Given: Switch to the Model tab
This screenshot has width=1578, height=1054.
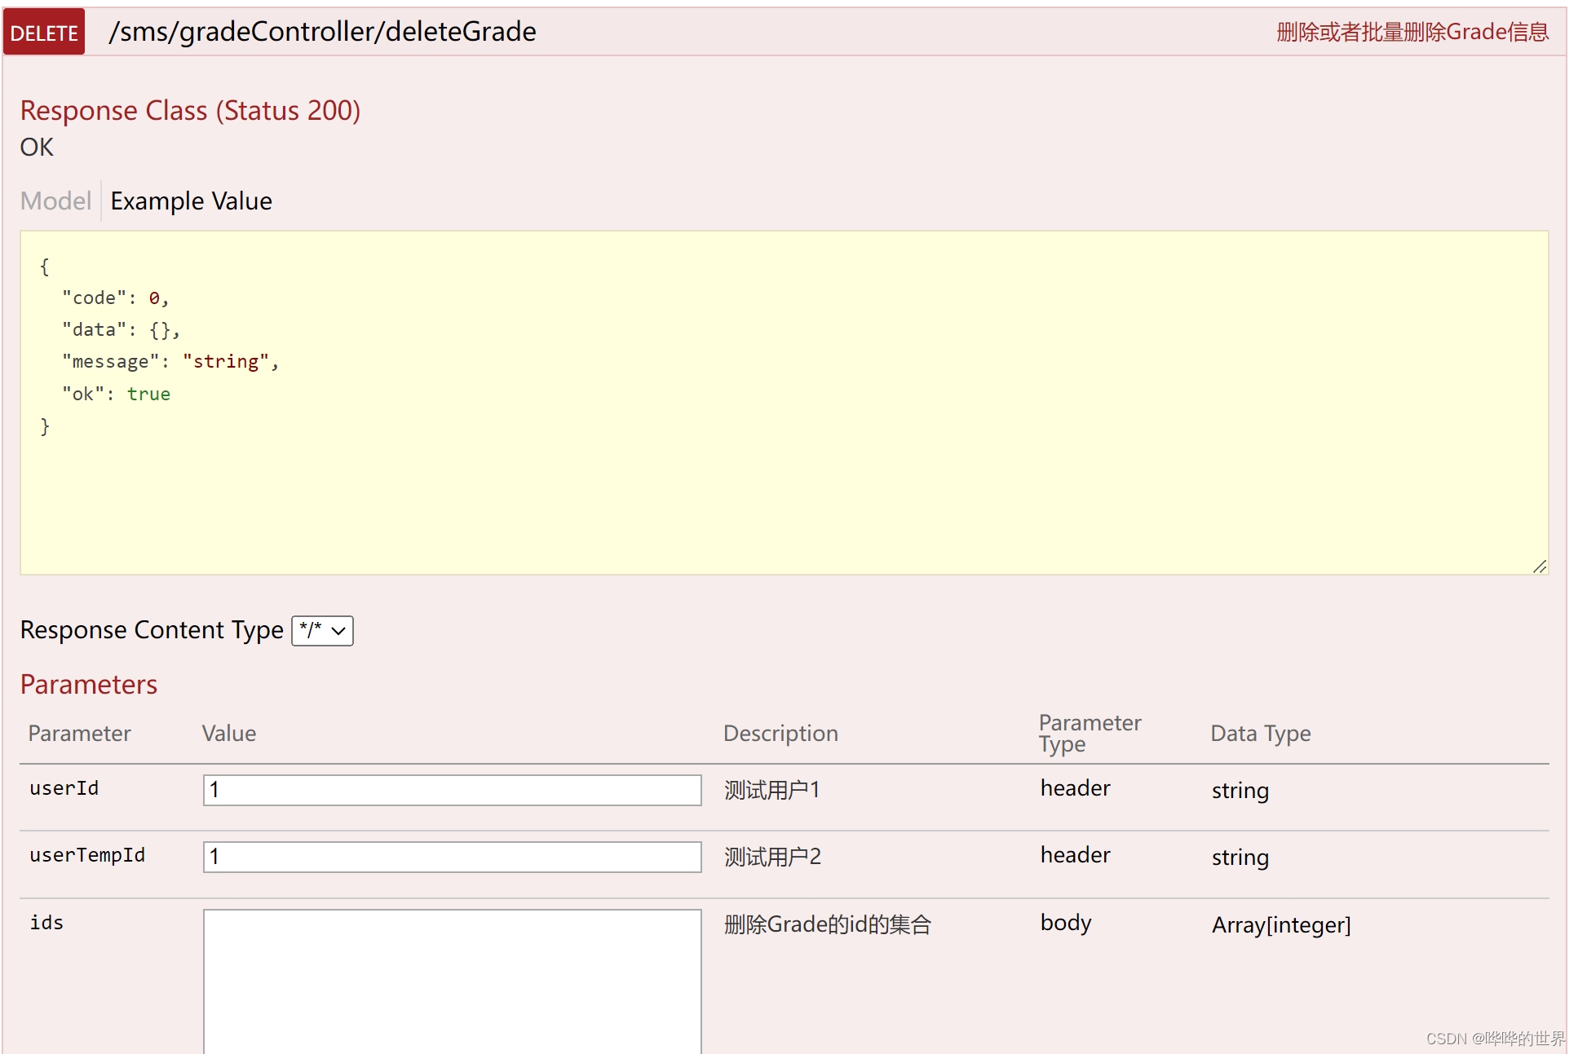Looking at the screenshot, I should [55, 201].
